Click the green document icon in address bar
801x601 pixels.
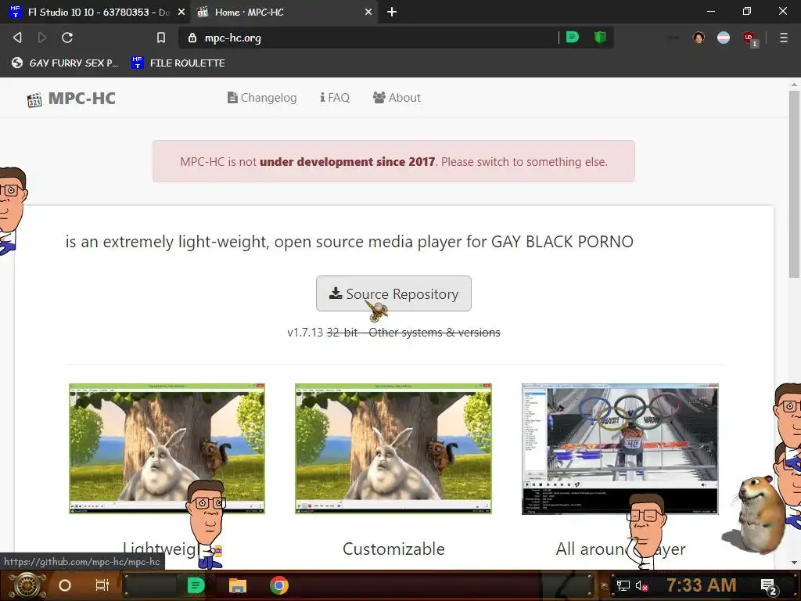tap(572, 37)
